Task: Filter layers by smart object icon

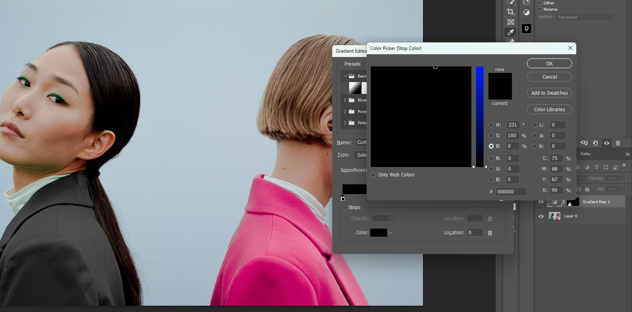Action: [x=615, y=167]
